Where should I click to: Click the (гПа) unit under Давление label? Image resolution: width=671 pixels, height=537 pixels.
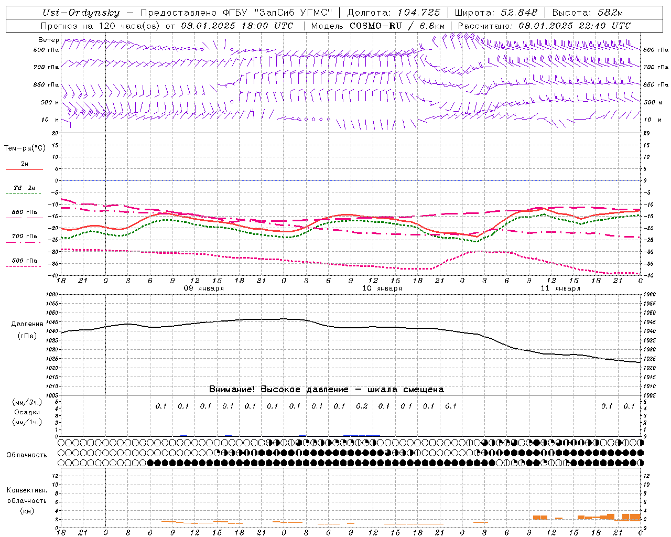(x=27, y=336)
